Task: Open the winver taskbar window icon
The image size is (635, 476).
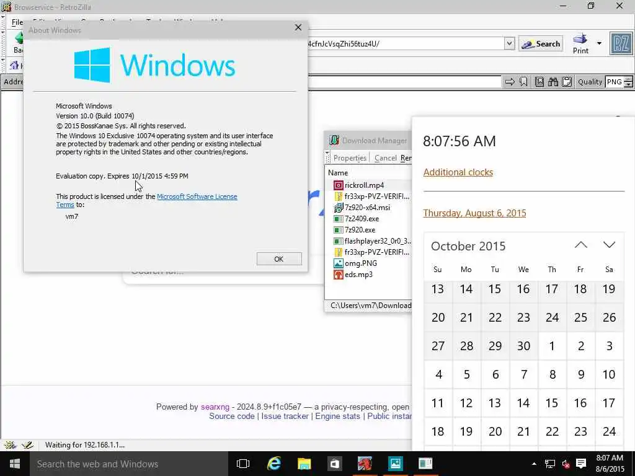Action: pos(425,464)
